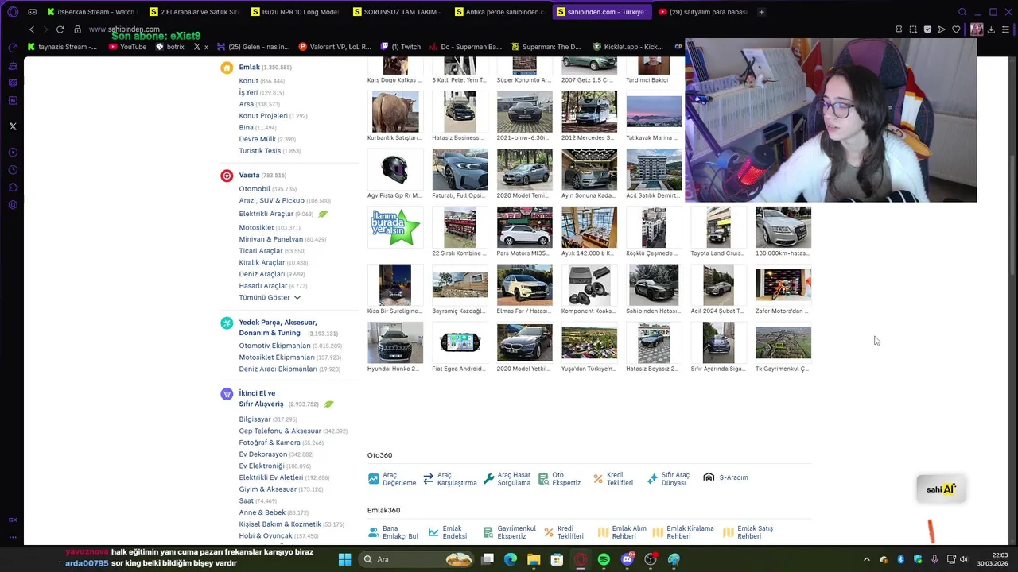This screenshot has height=572, width=1018.
Task: Open Araç Hasar Sorgulama tool
Action: click(x=507, y=479)
